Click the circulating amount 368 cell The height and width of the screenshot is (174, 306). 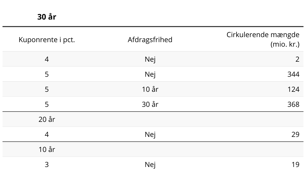pyautogui.click(x=293, y=104)
